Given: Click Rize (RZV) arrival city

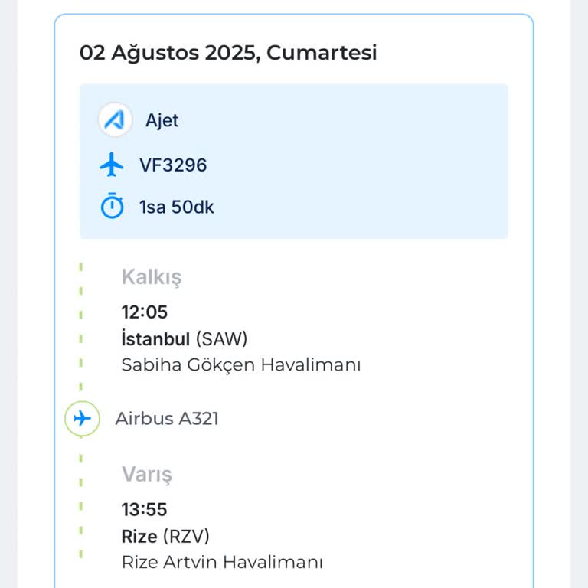Looking at the screenshot, I should click(165, 535).
